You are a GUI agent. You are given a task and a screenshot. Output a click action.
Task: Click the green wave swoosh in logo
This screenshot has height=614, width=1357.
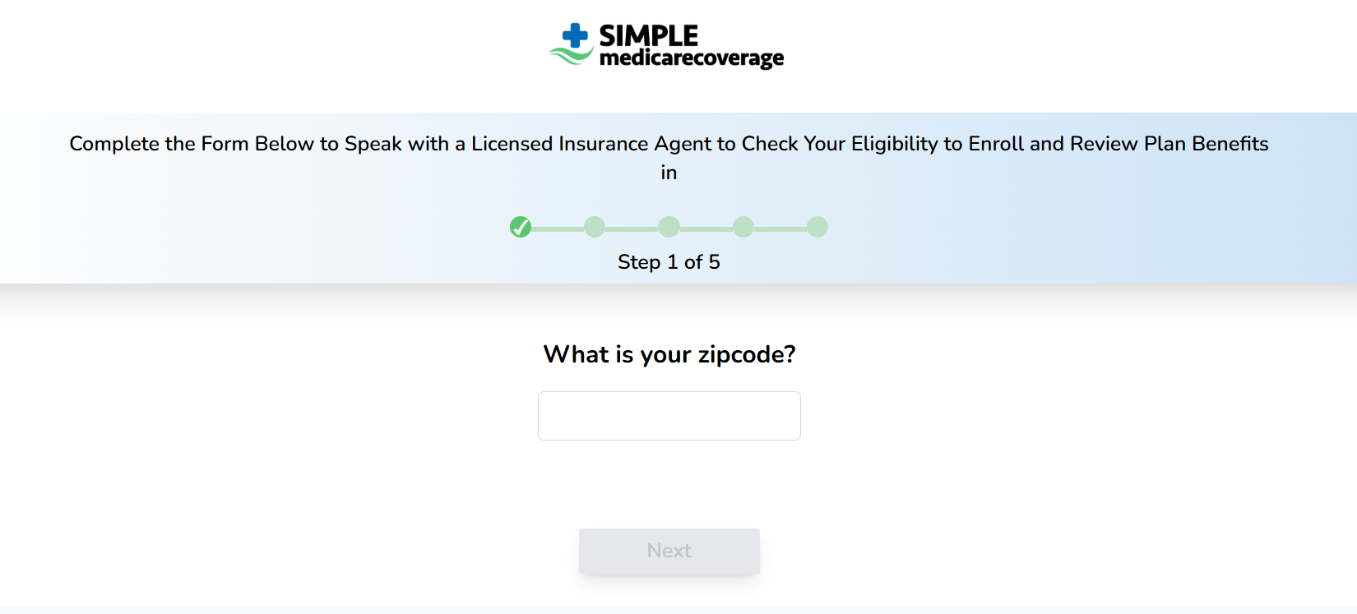572,56
